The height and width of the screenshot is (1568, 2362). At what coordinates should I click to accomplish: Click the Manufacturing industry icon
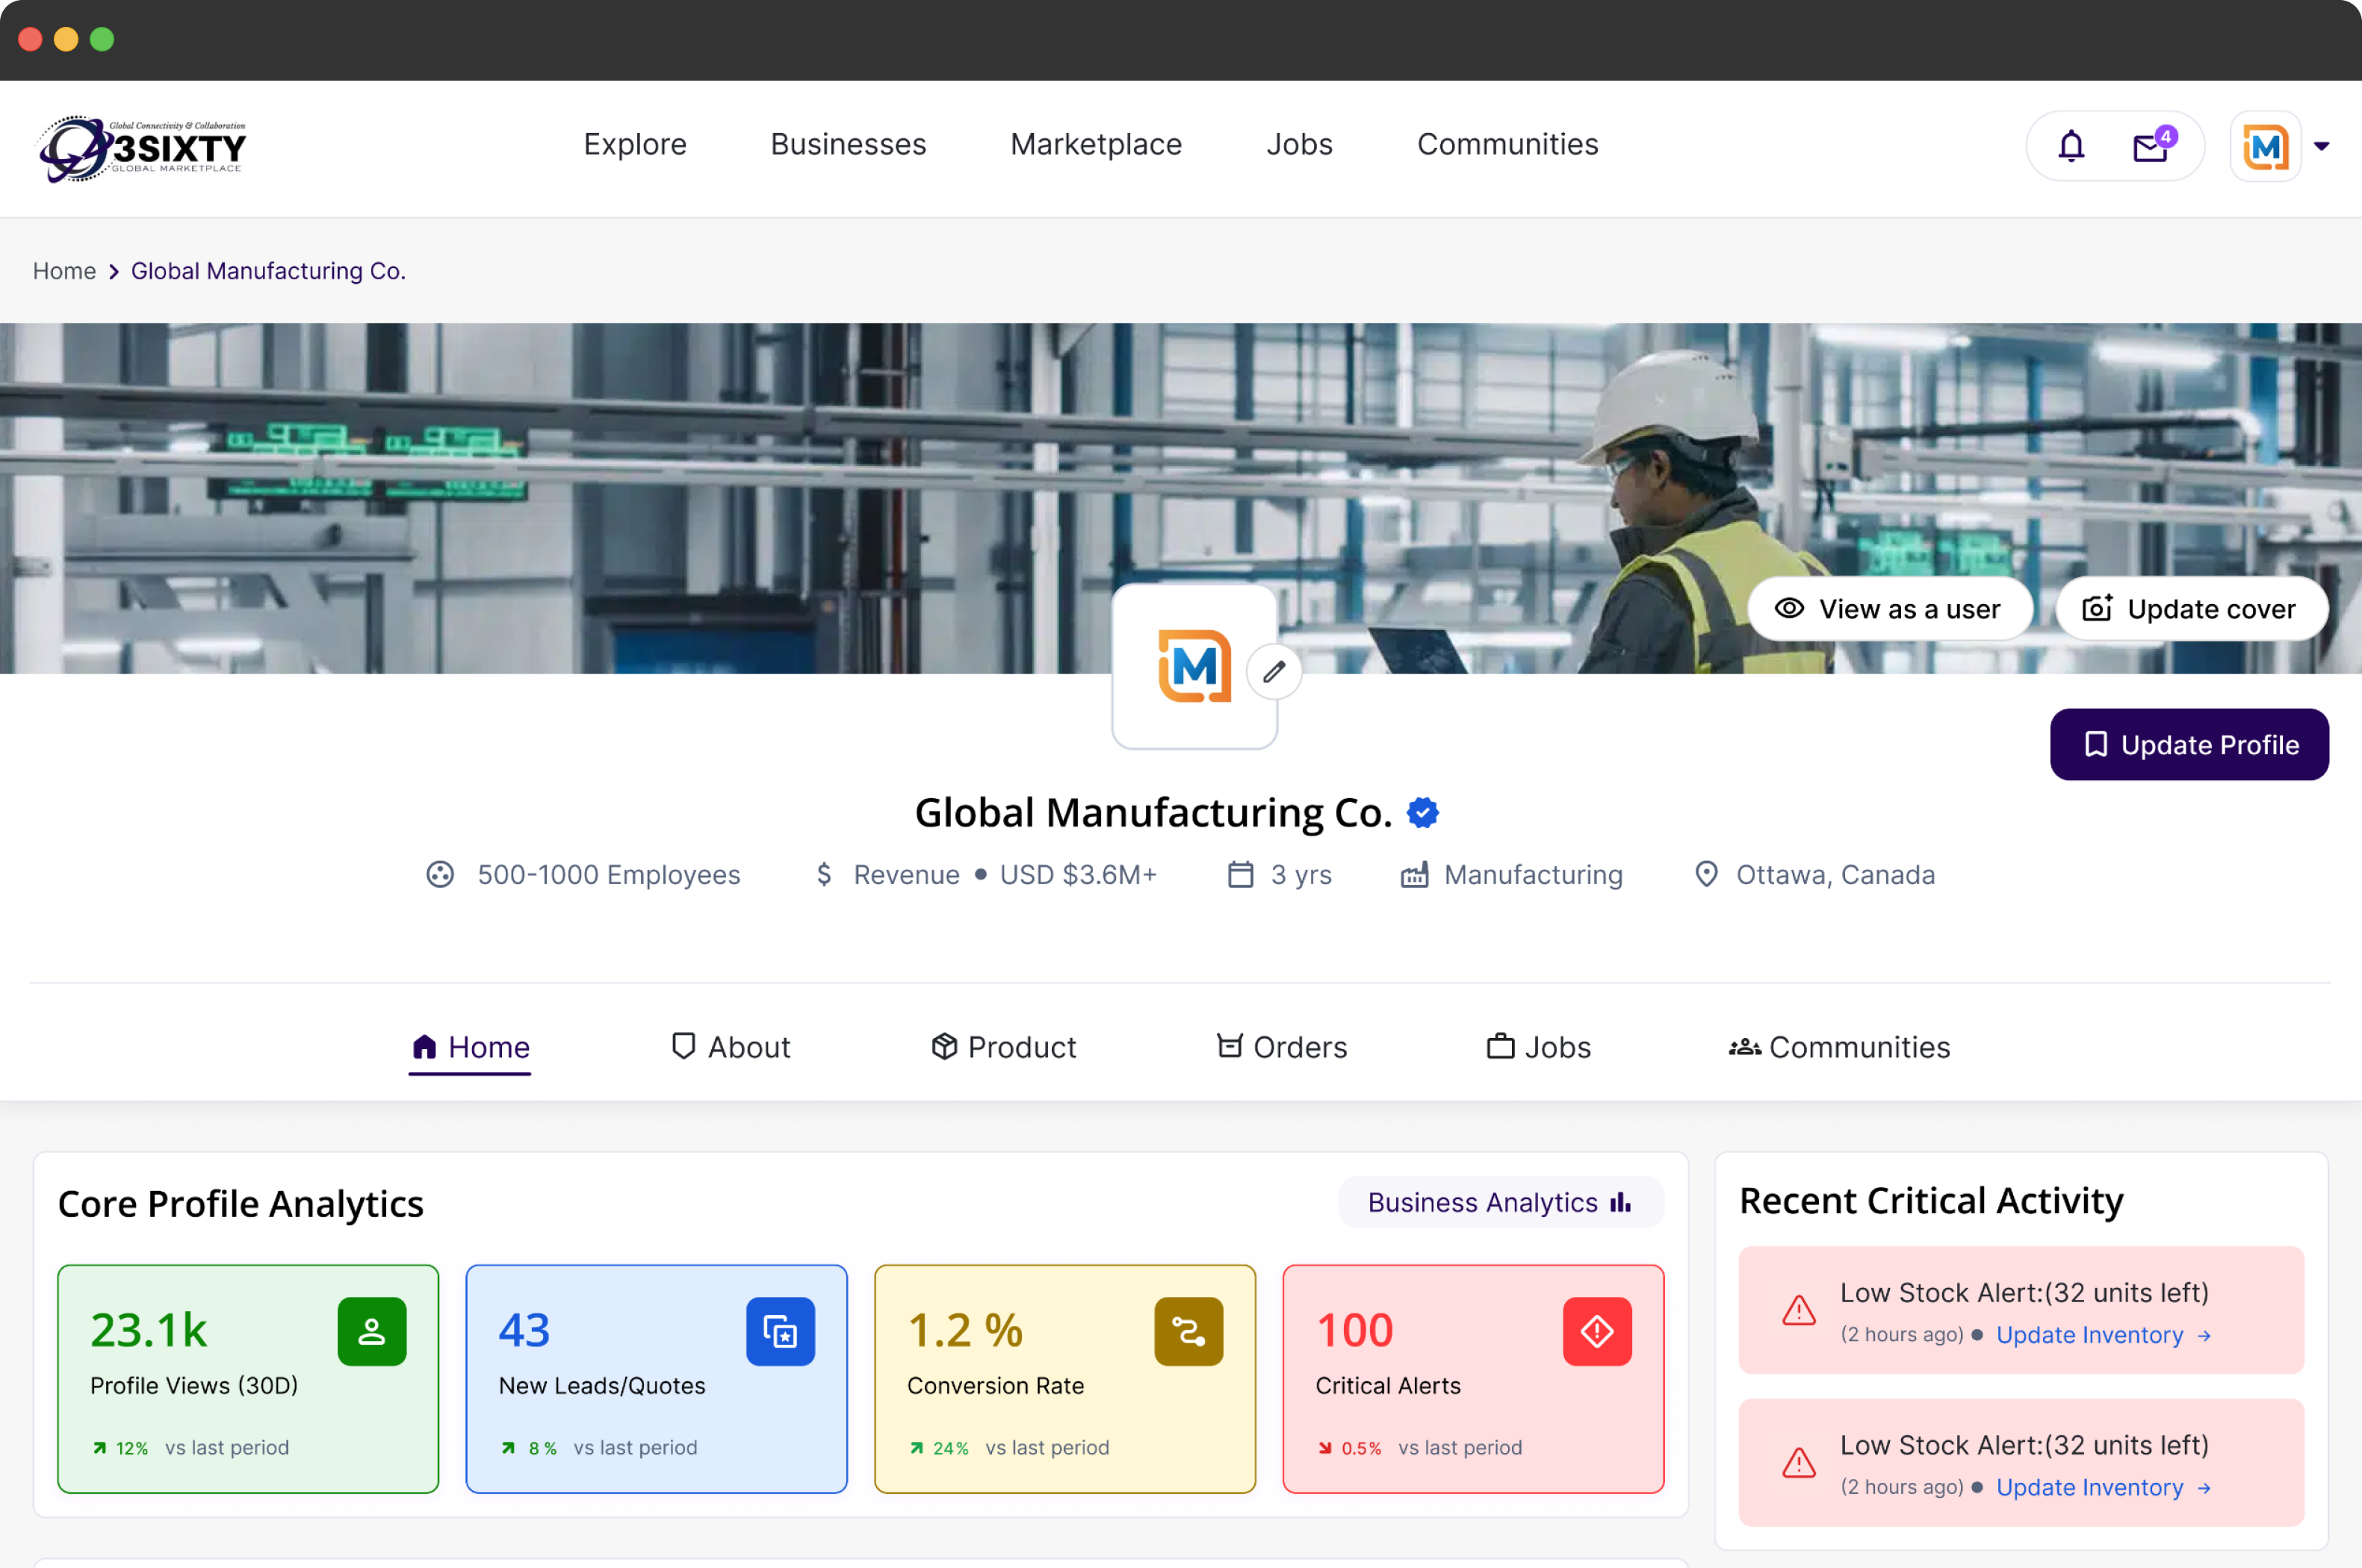click(x=1413, y=874)
